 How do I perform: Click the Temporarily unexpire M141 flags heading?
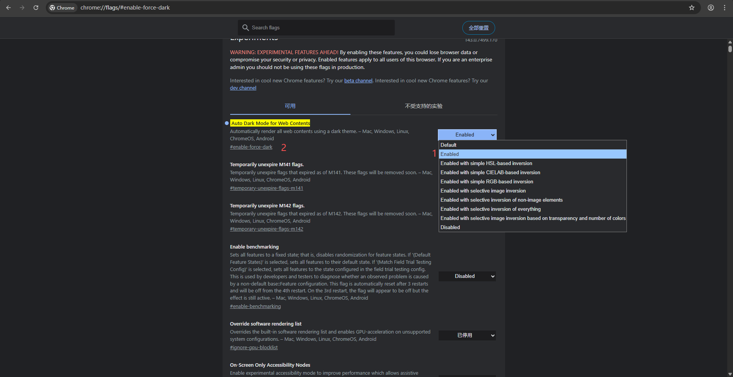(x=267, y=165)
